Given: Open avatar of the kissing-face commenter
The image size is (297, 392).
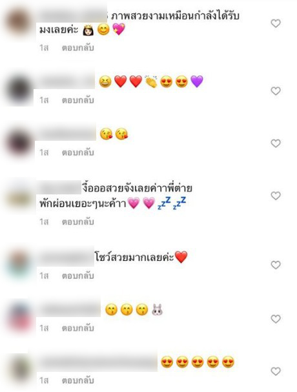Looking at the screenshot, I should 19,143.
